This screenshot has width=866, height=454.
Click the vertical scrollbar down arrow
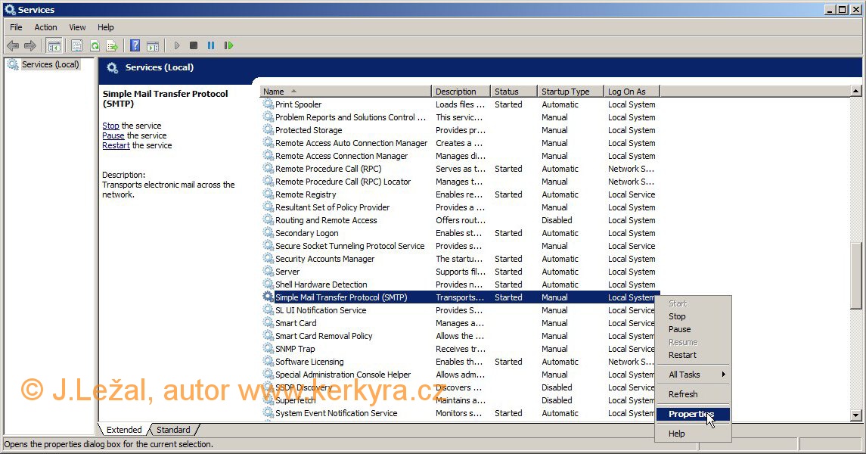[x=856, y=415]
